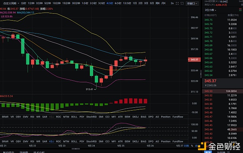The image size is (243, 153).
Task: Click ask price 345.75 in order book
Action: 208,20
